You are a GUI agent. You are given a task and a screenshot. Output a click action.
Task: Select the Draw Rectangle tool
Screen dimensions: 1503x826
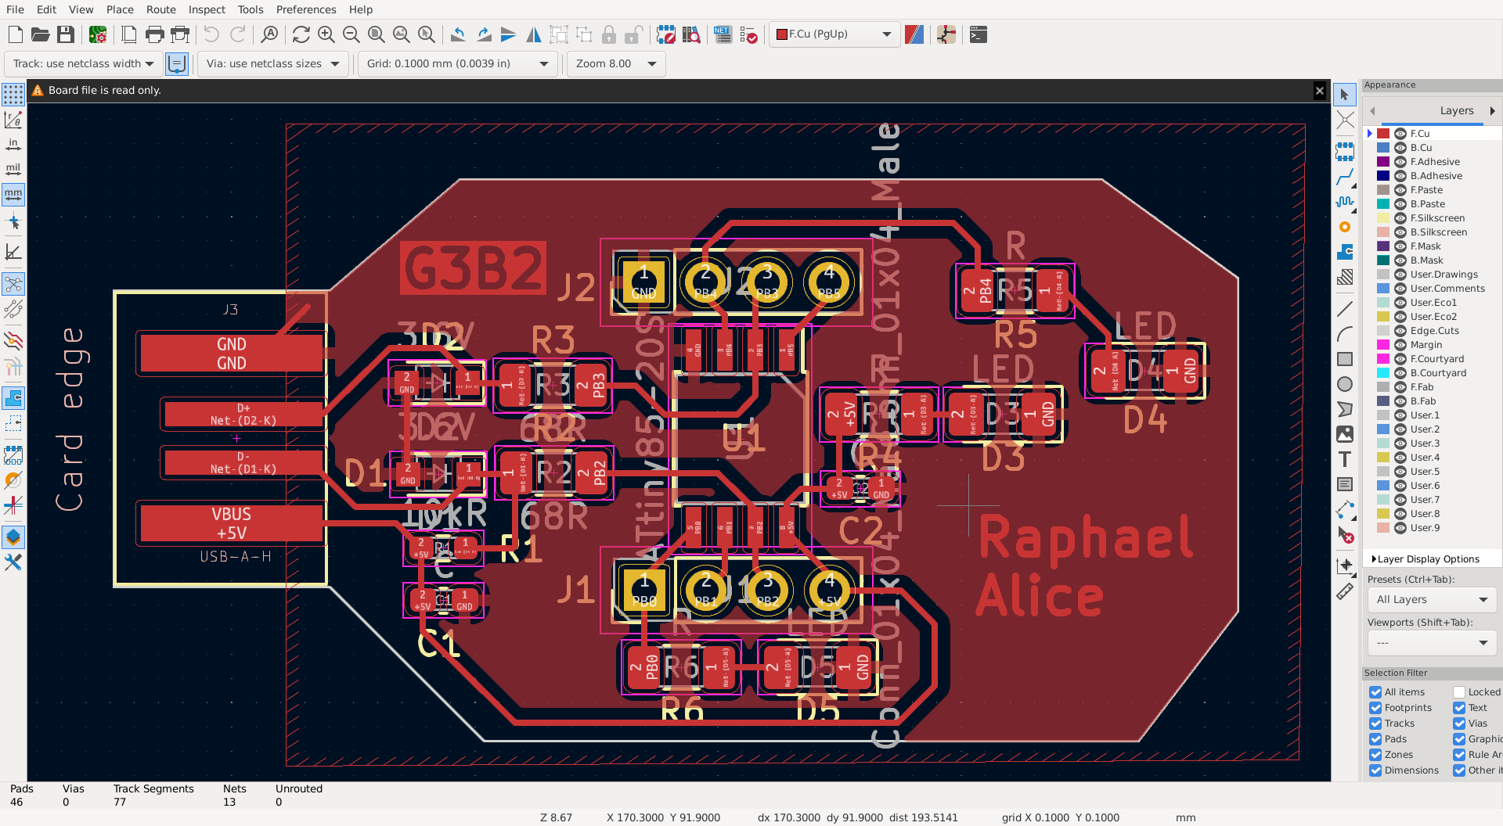coord(1345,359)
